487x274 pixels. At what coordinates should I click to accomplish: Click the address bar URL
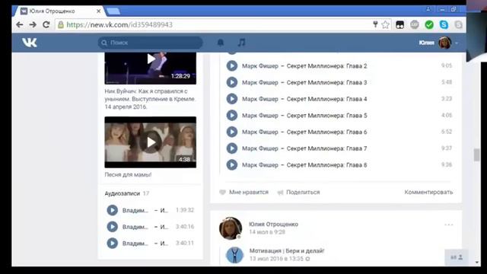[x=119, y=24]
